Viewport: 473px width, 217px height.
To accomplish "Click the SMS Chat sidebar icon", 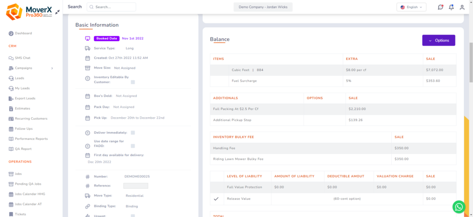I will [11, 58].
